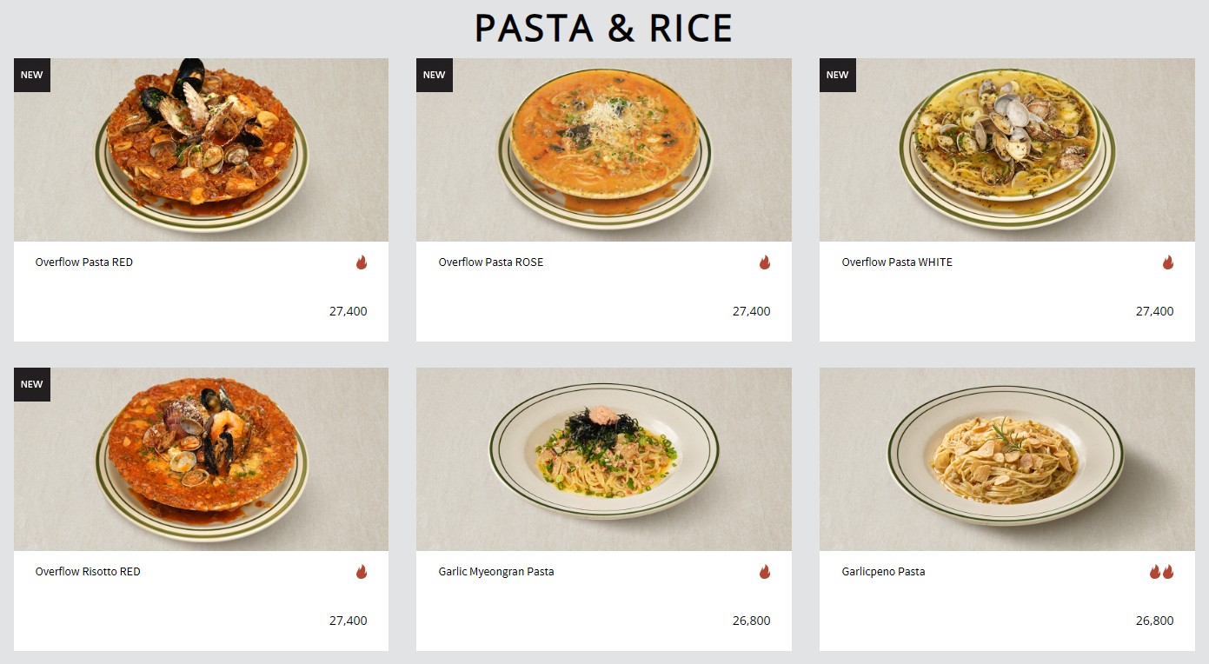1209x664 pixels.
Task: Click NEW badge on Overflow Pasta RED photo
Action: click(x=32, y=75)
